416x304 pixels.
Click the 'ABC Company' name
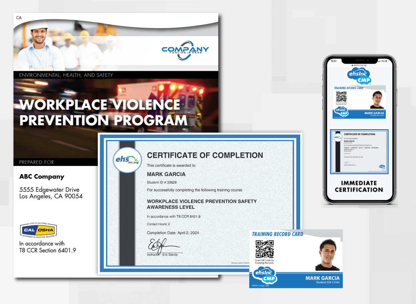[42, 177]
